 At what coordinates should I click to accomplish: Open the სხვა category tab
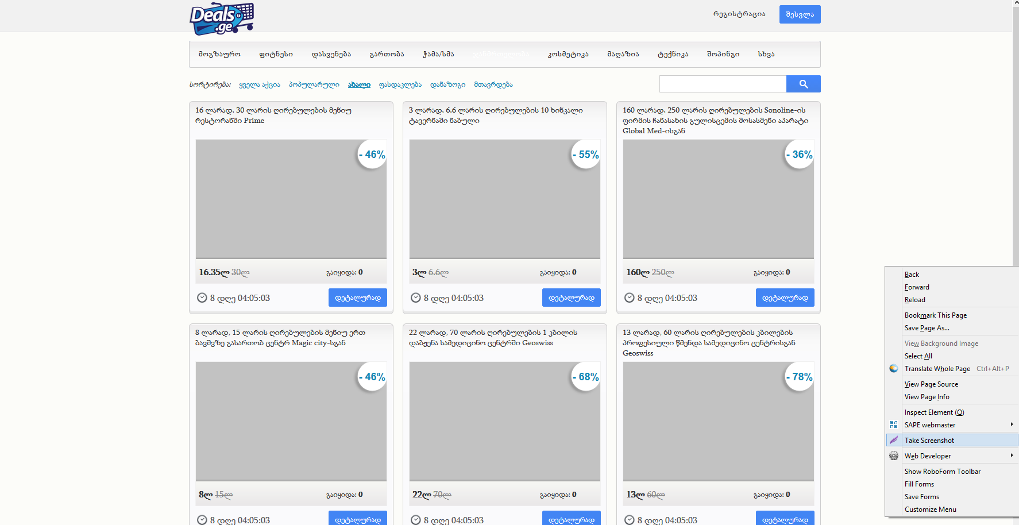766,54
